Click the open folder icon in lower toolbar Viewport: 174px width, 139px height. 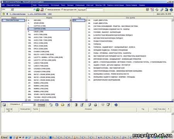63,105
